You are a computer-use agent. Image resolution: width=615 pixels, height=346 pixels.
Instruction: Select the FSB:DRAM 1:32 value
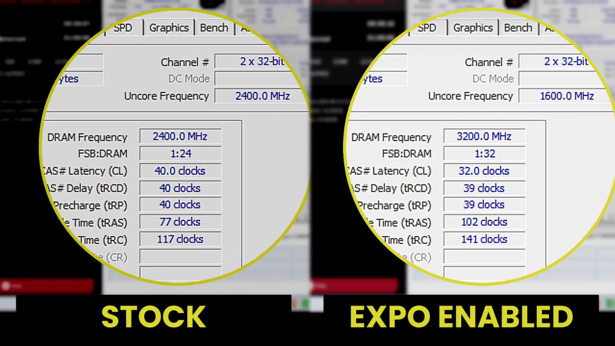(x=485, y=154)
